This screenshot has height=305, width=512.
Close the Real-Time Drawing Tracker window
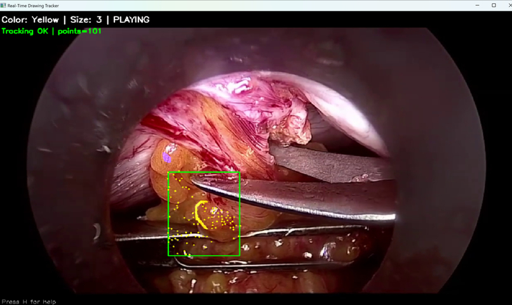[509, 5]
